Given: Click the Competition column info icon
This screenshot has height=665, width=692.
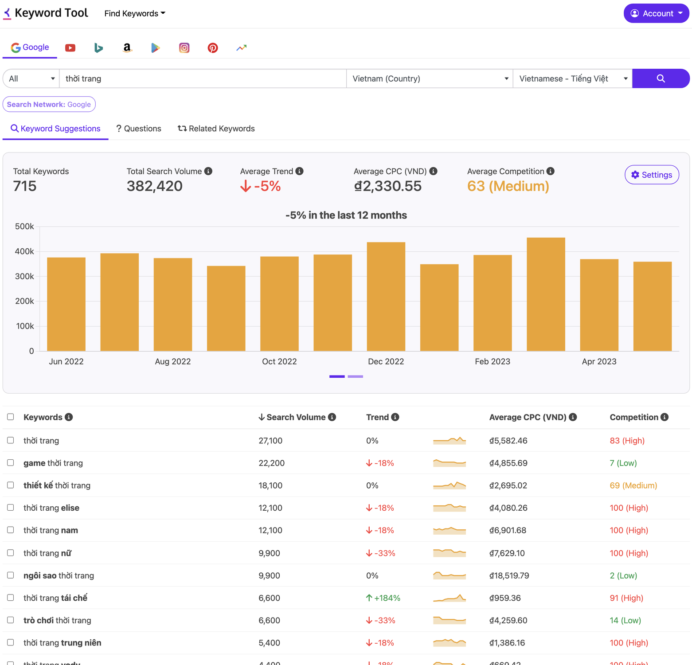Looking at the screenshot, I should (x=665, y=417).
